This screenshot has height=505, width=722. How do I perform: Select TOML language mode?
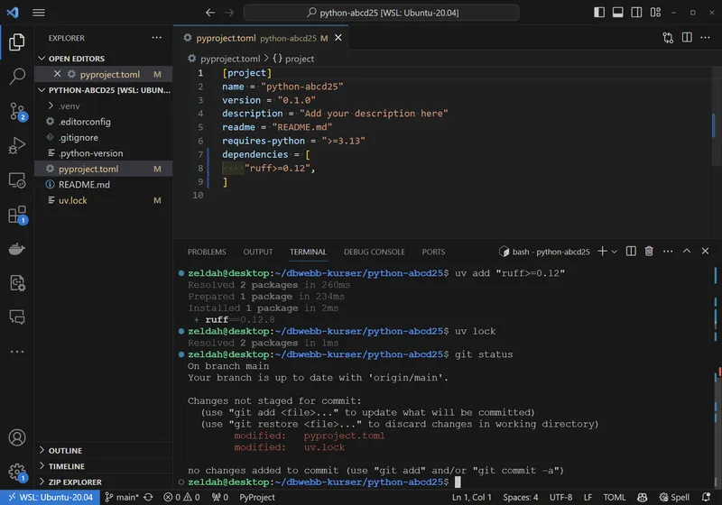pos(615,497)
